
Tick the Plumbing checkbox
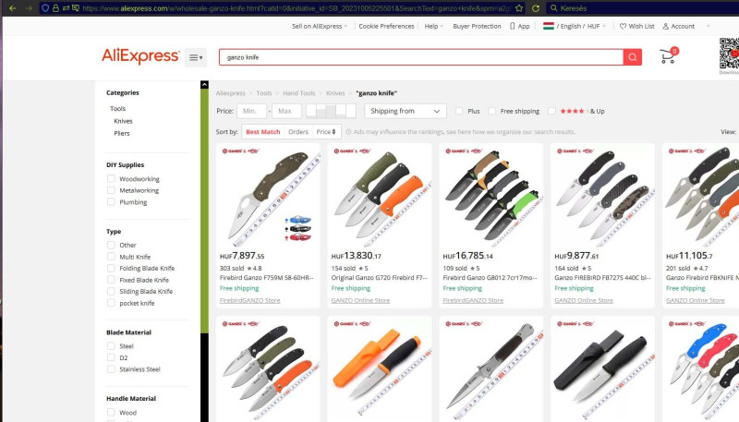[x=111, y=201]
